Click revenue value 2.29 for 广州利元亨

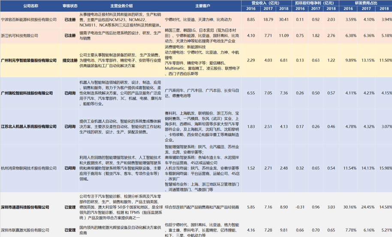click(251, 60)
